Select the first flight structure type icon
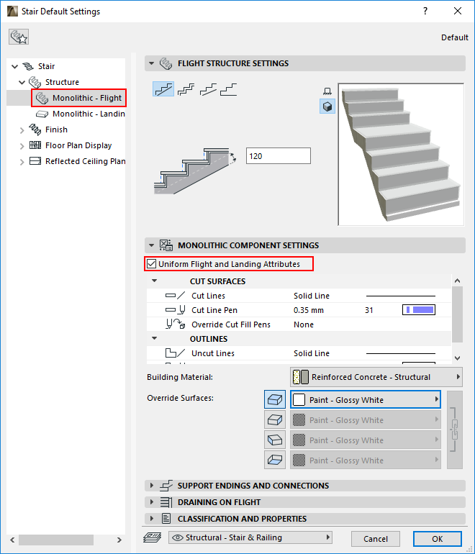 click(x=163, y=89)
